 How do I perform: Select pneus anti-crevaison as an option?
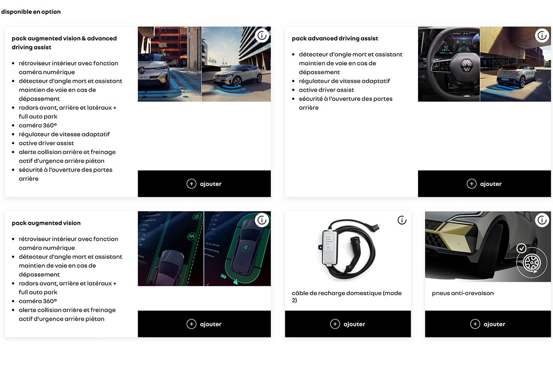488,324
